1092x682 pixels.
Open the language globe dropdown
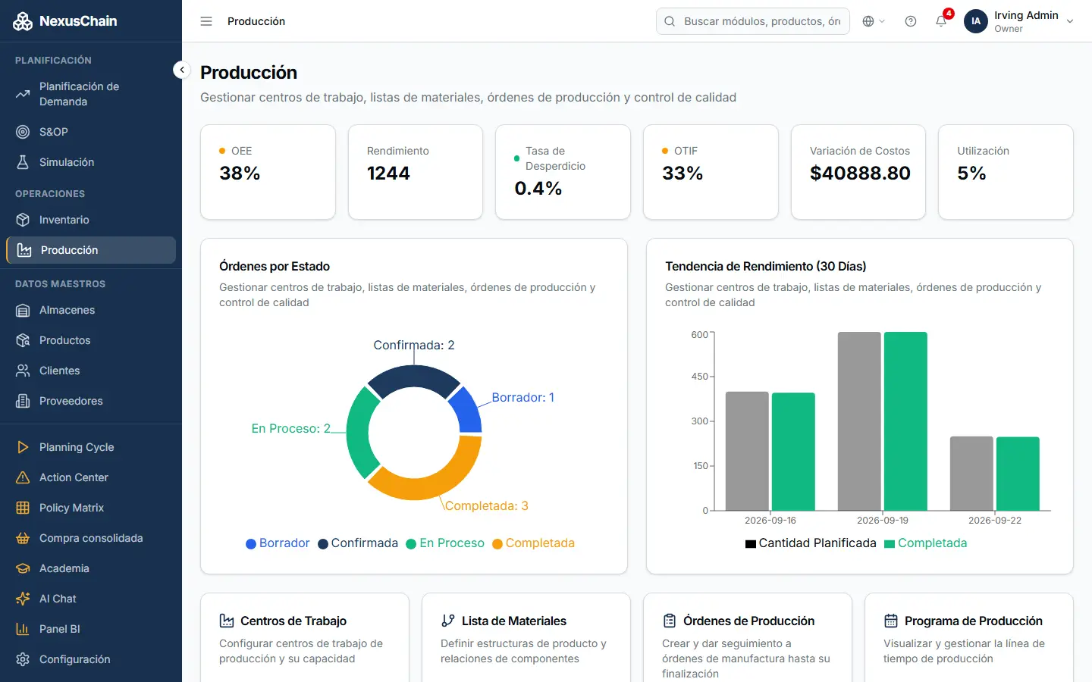tap(874, 21)
